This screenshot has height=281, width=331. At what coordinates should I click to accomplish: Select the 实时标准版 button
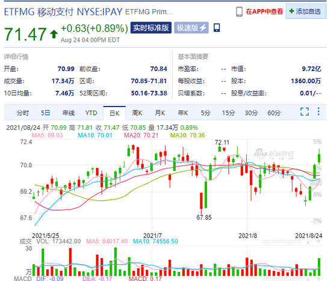151,28
